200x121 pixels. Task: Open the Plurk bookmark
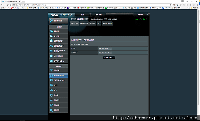coord(14,8)
